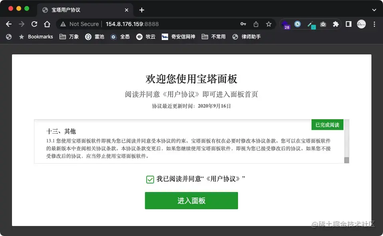Select the 宝塔用户协议 tab
The width and height of the screenshot is (383, 236).
coord(85,10)
